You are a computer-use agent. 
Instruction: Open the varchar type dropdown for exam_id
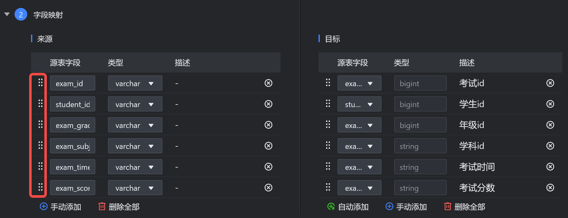click(x=135, y=83)
